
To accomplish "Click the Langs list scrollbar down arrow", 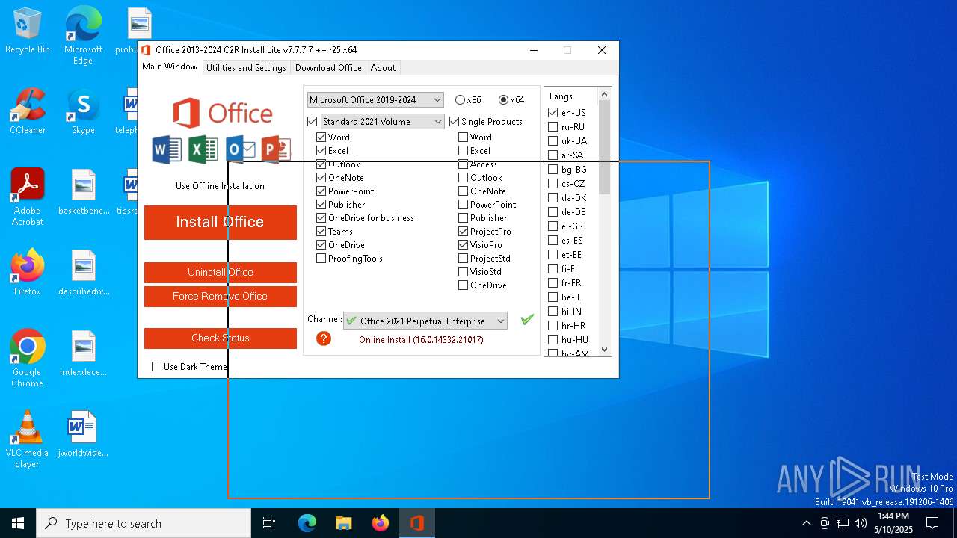I will tap(605, 349).
